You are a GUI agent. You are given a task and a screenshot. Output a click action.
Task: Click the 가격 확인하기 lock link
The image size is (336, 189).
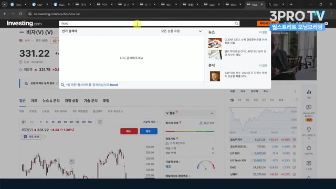(175, 143)
